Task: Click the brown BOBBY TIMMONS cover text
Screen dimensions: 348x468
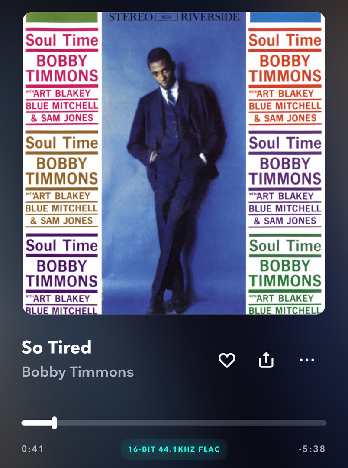Action: 62,171
